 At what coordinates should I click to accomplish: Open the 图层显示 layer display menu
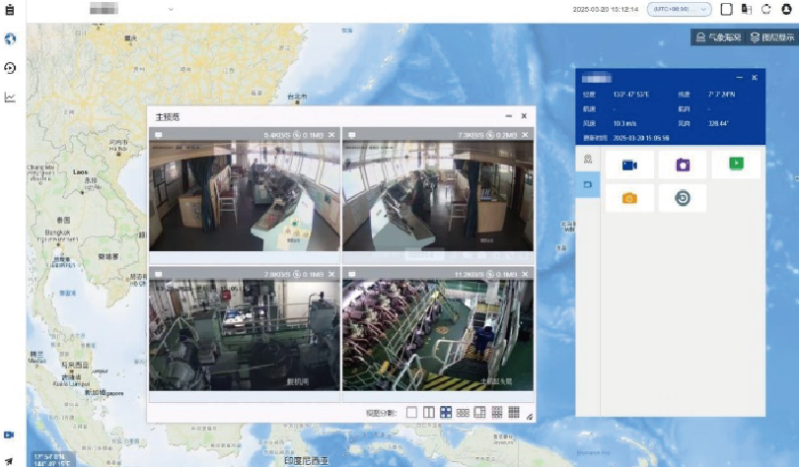coord(771,37)
